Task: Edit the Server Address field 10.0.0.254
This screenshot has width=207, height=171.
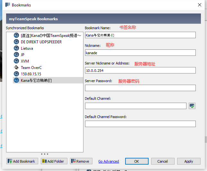Action: tap(140, 70)
